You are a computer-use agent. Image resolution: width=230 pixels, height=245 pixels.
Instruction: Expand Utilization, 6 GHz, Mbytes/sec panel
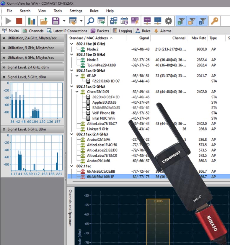point(32,58)
